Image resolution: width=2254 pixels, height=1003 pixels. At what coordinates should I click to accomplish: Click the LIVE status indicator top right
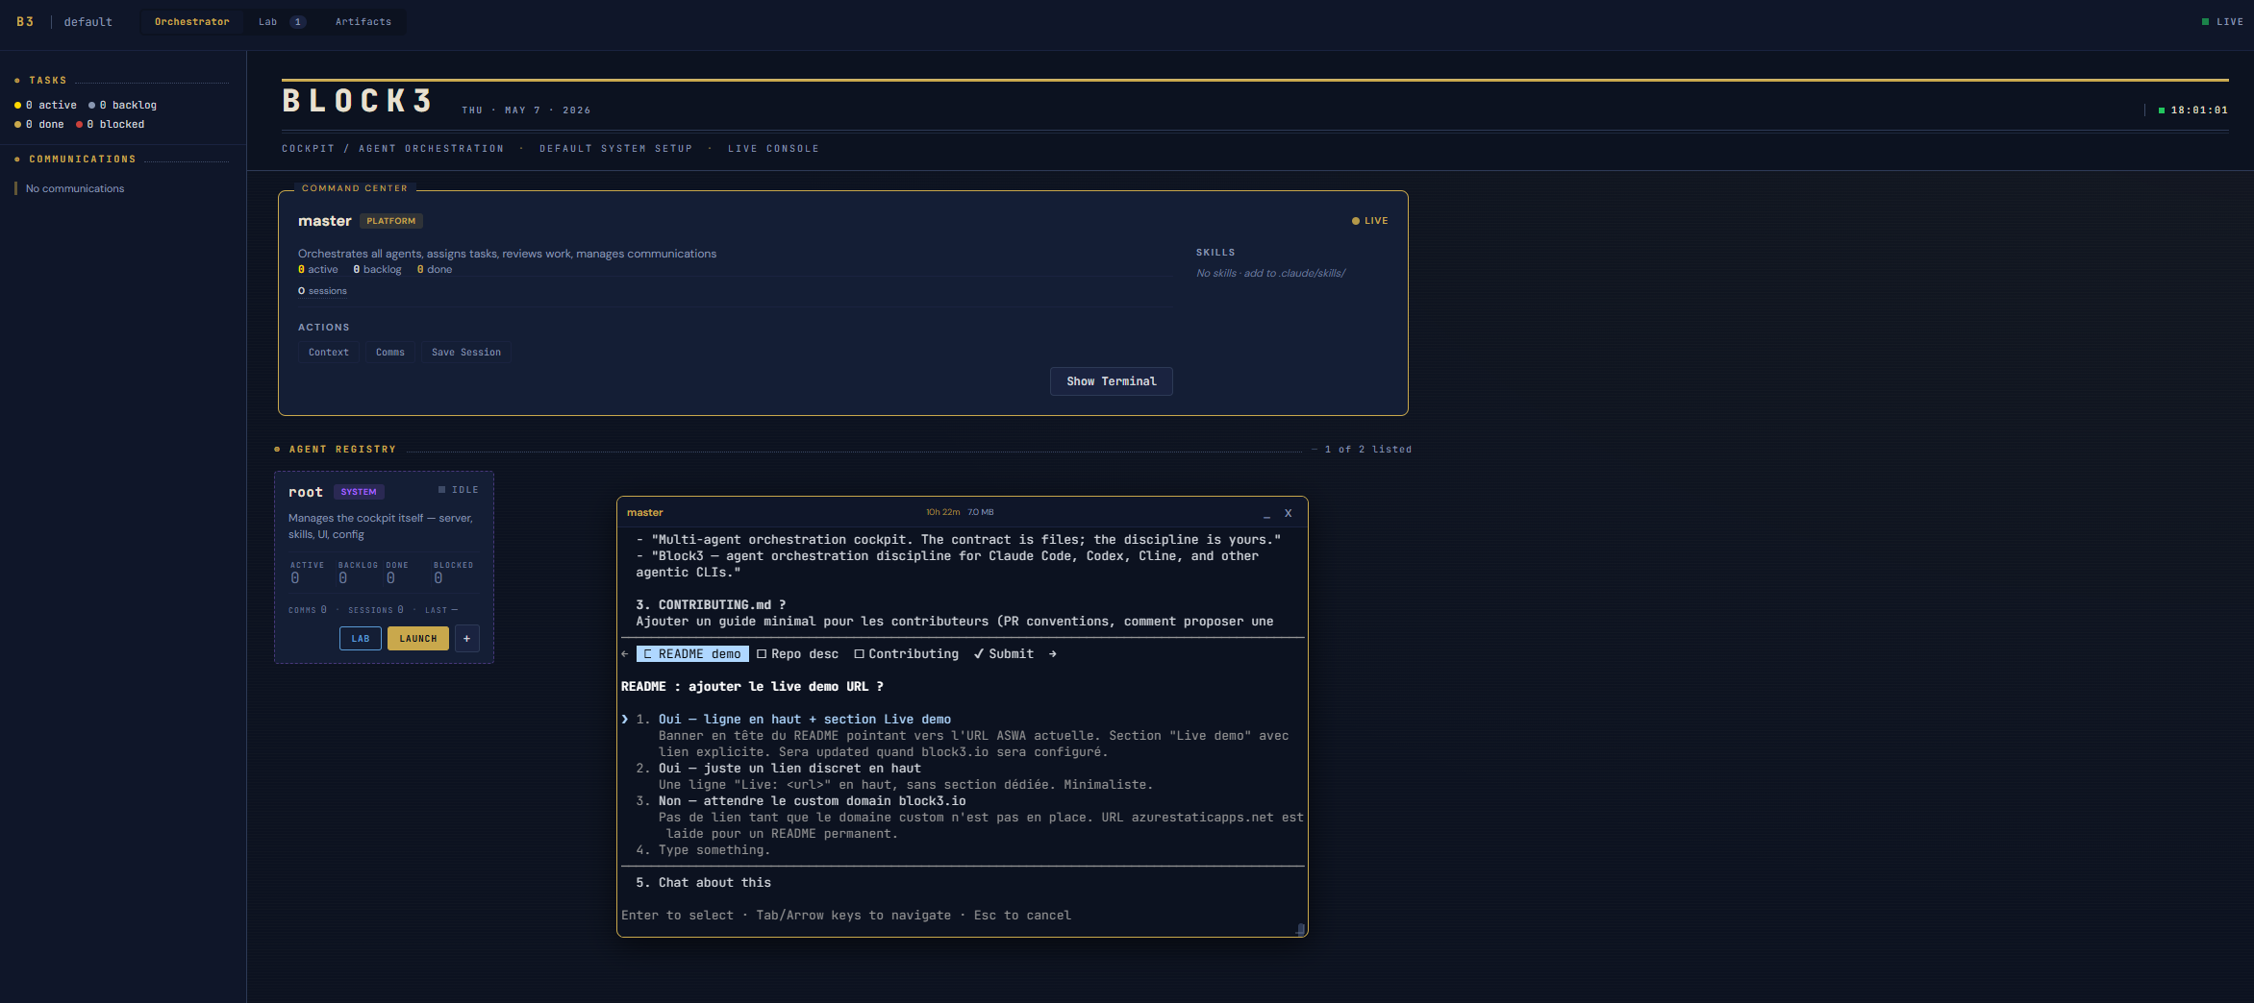click(2222, 21)
